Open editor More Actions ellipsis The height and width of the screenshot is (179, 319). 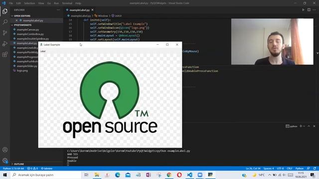click(315, 10)
